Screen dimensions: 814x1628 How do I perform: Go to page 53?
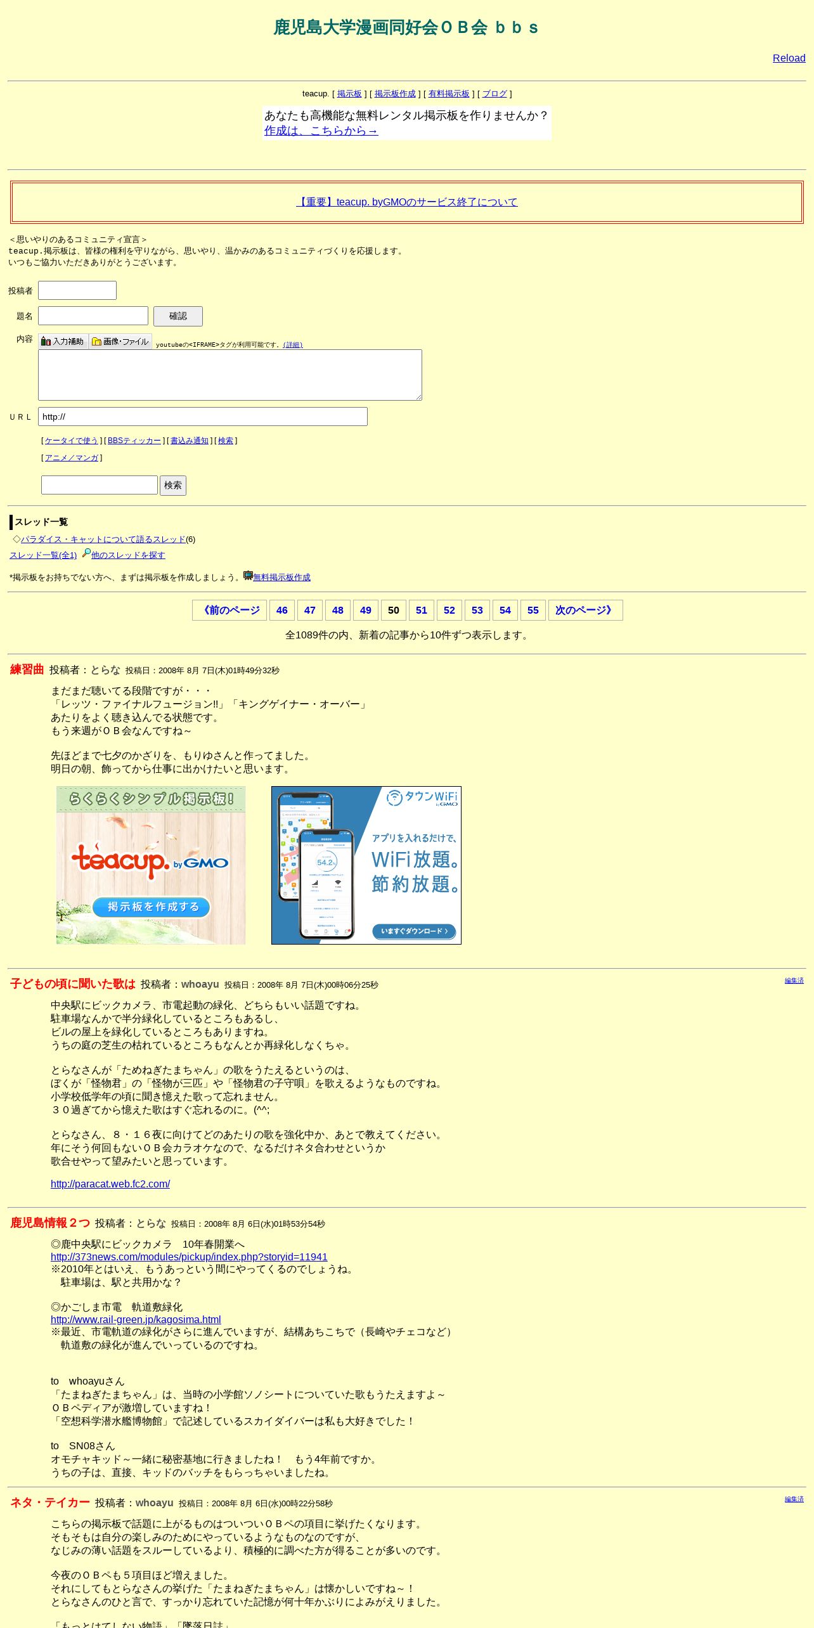coord(477,610)
